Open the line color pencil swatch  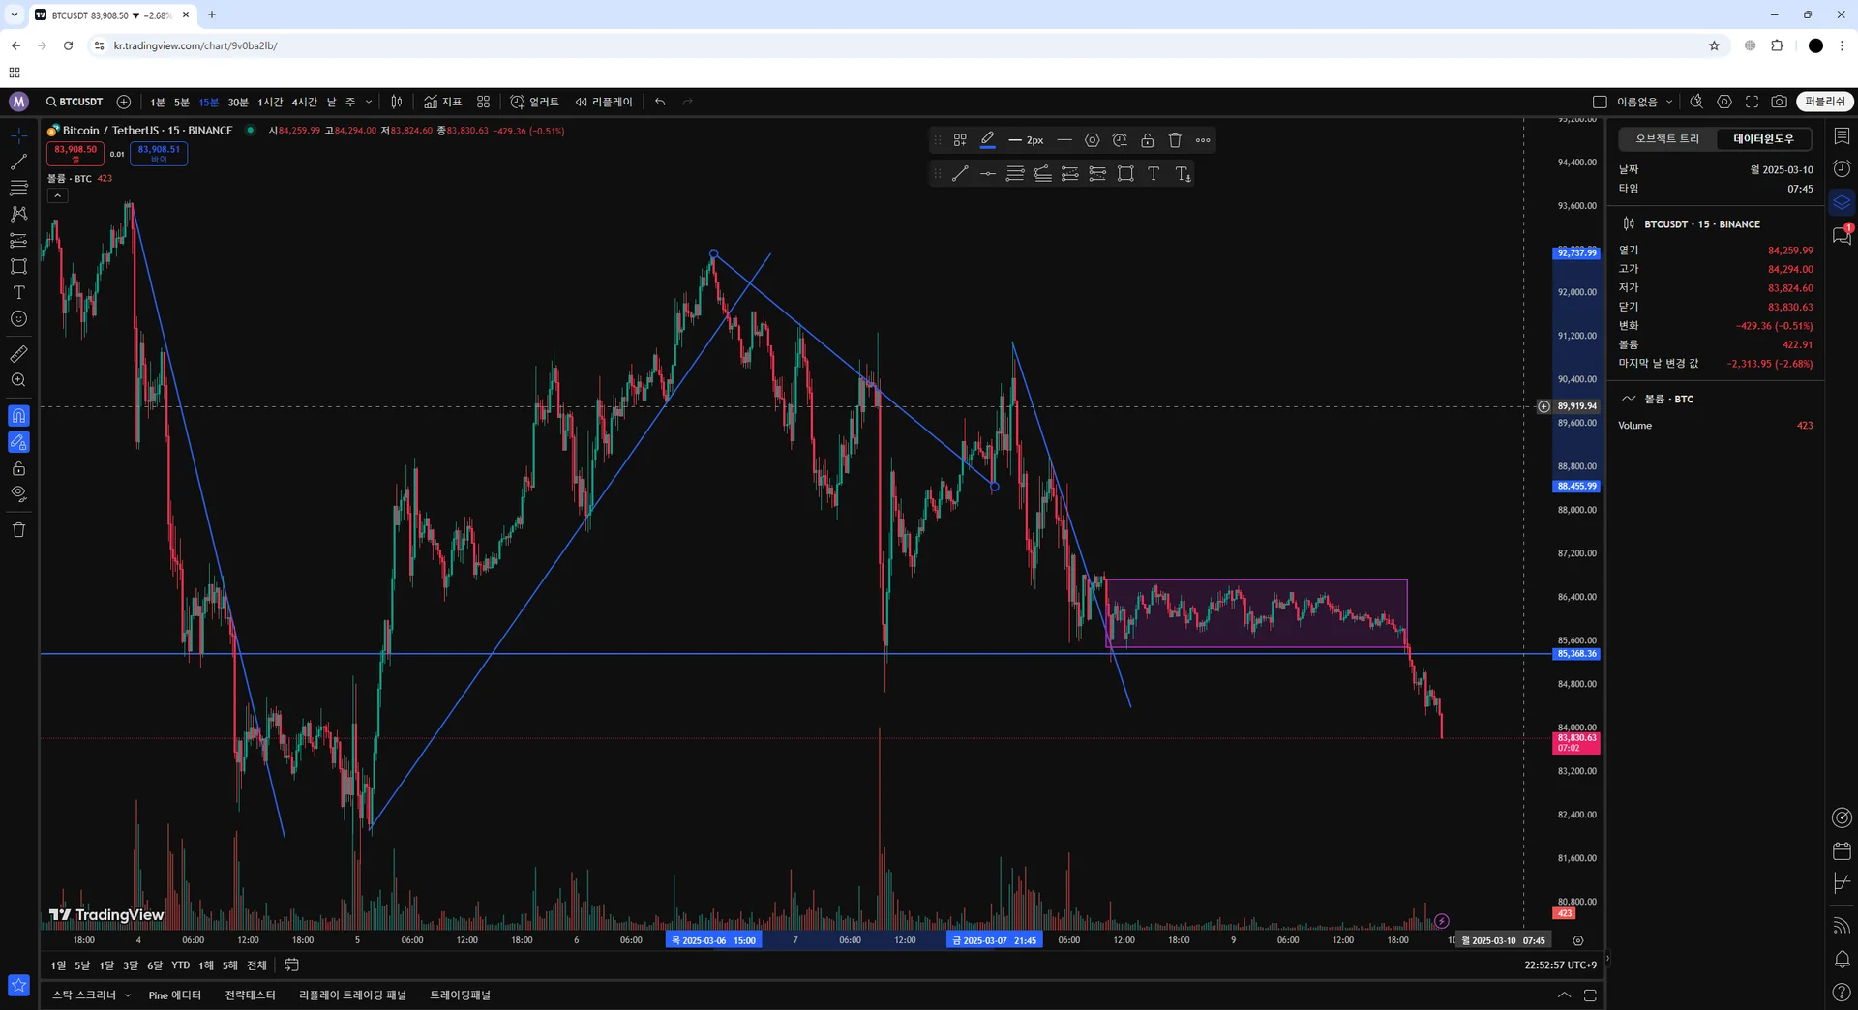(987, 140)
